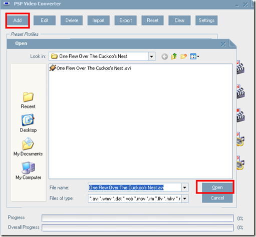Click the Import toolbar button
The image size is (256, 237).
[99, 20]
